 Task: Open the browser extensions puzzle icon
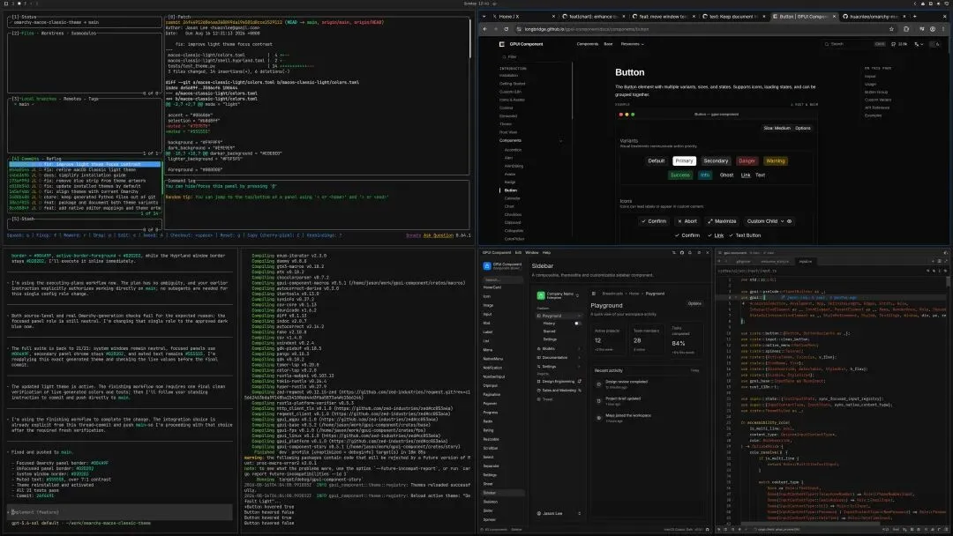pos(906,29)
